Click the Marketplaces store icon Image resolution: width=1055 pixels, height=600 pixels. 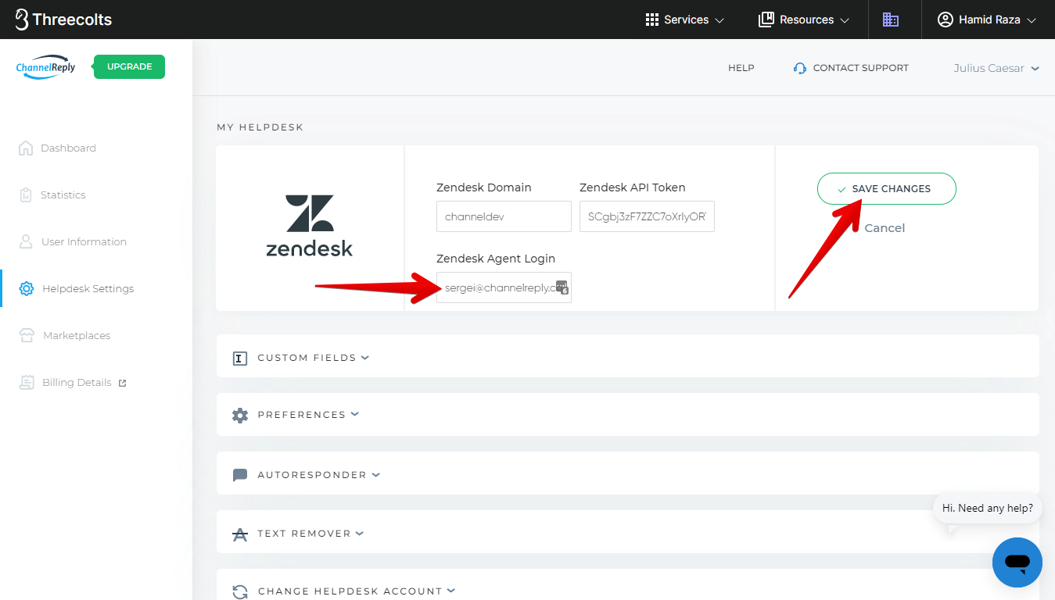(x=27, y=335)
